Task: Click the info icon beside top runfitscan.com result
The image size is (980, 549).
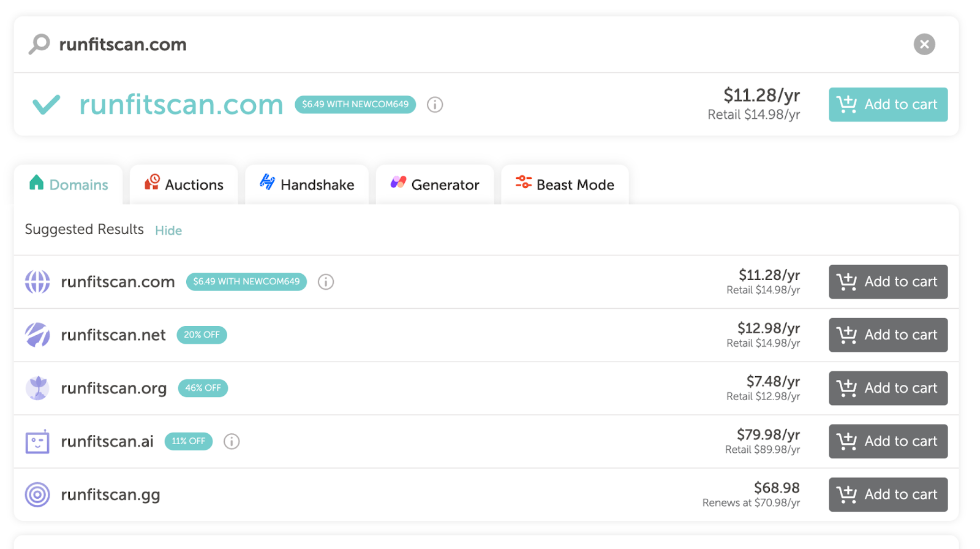Action: [435, 105]
